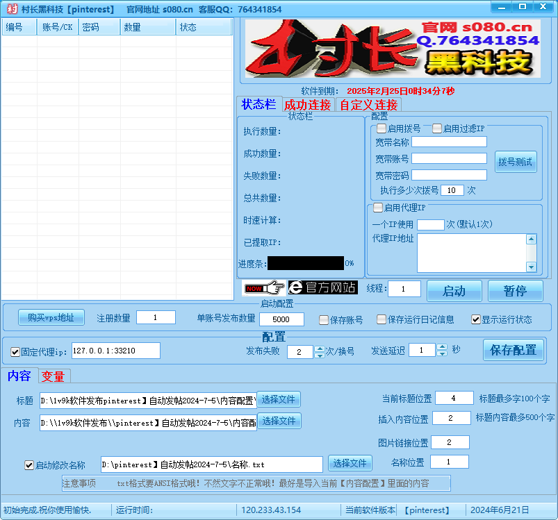Click the 注册数量 input field

[156, 317]
